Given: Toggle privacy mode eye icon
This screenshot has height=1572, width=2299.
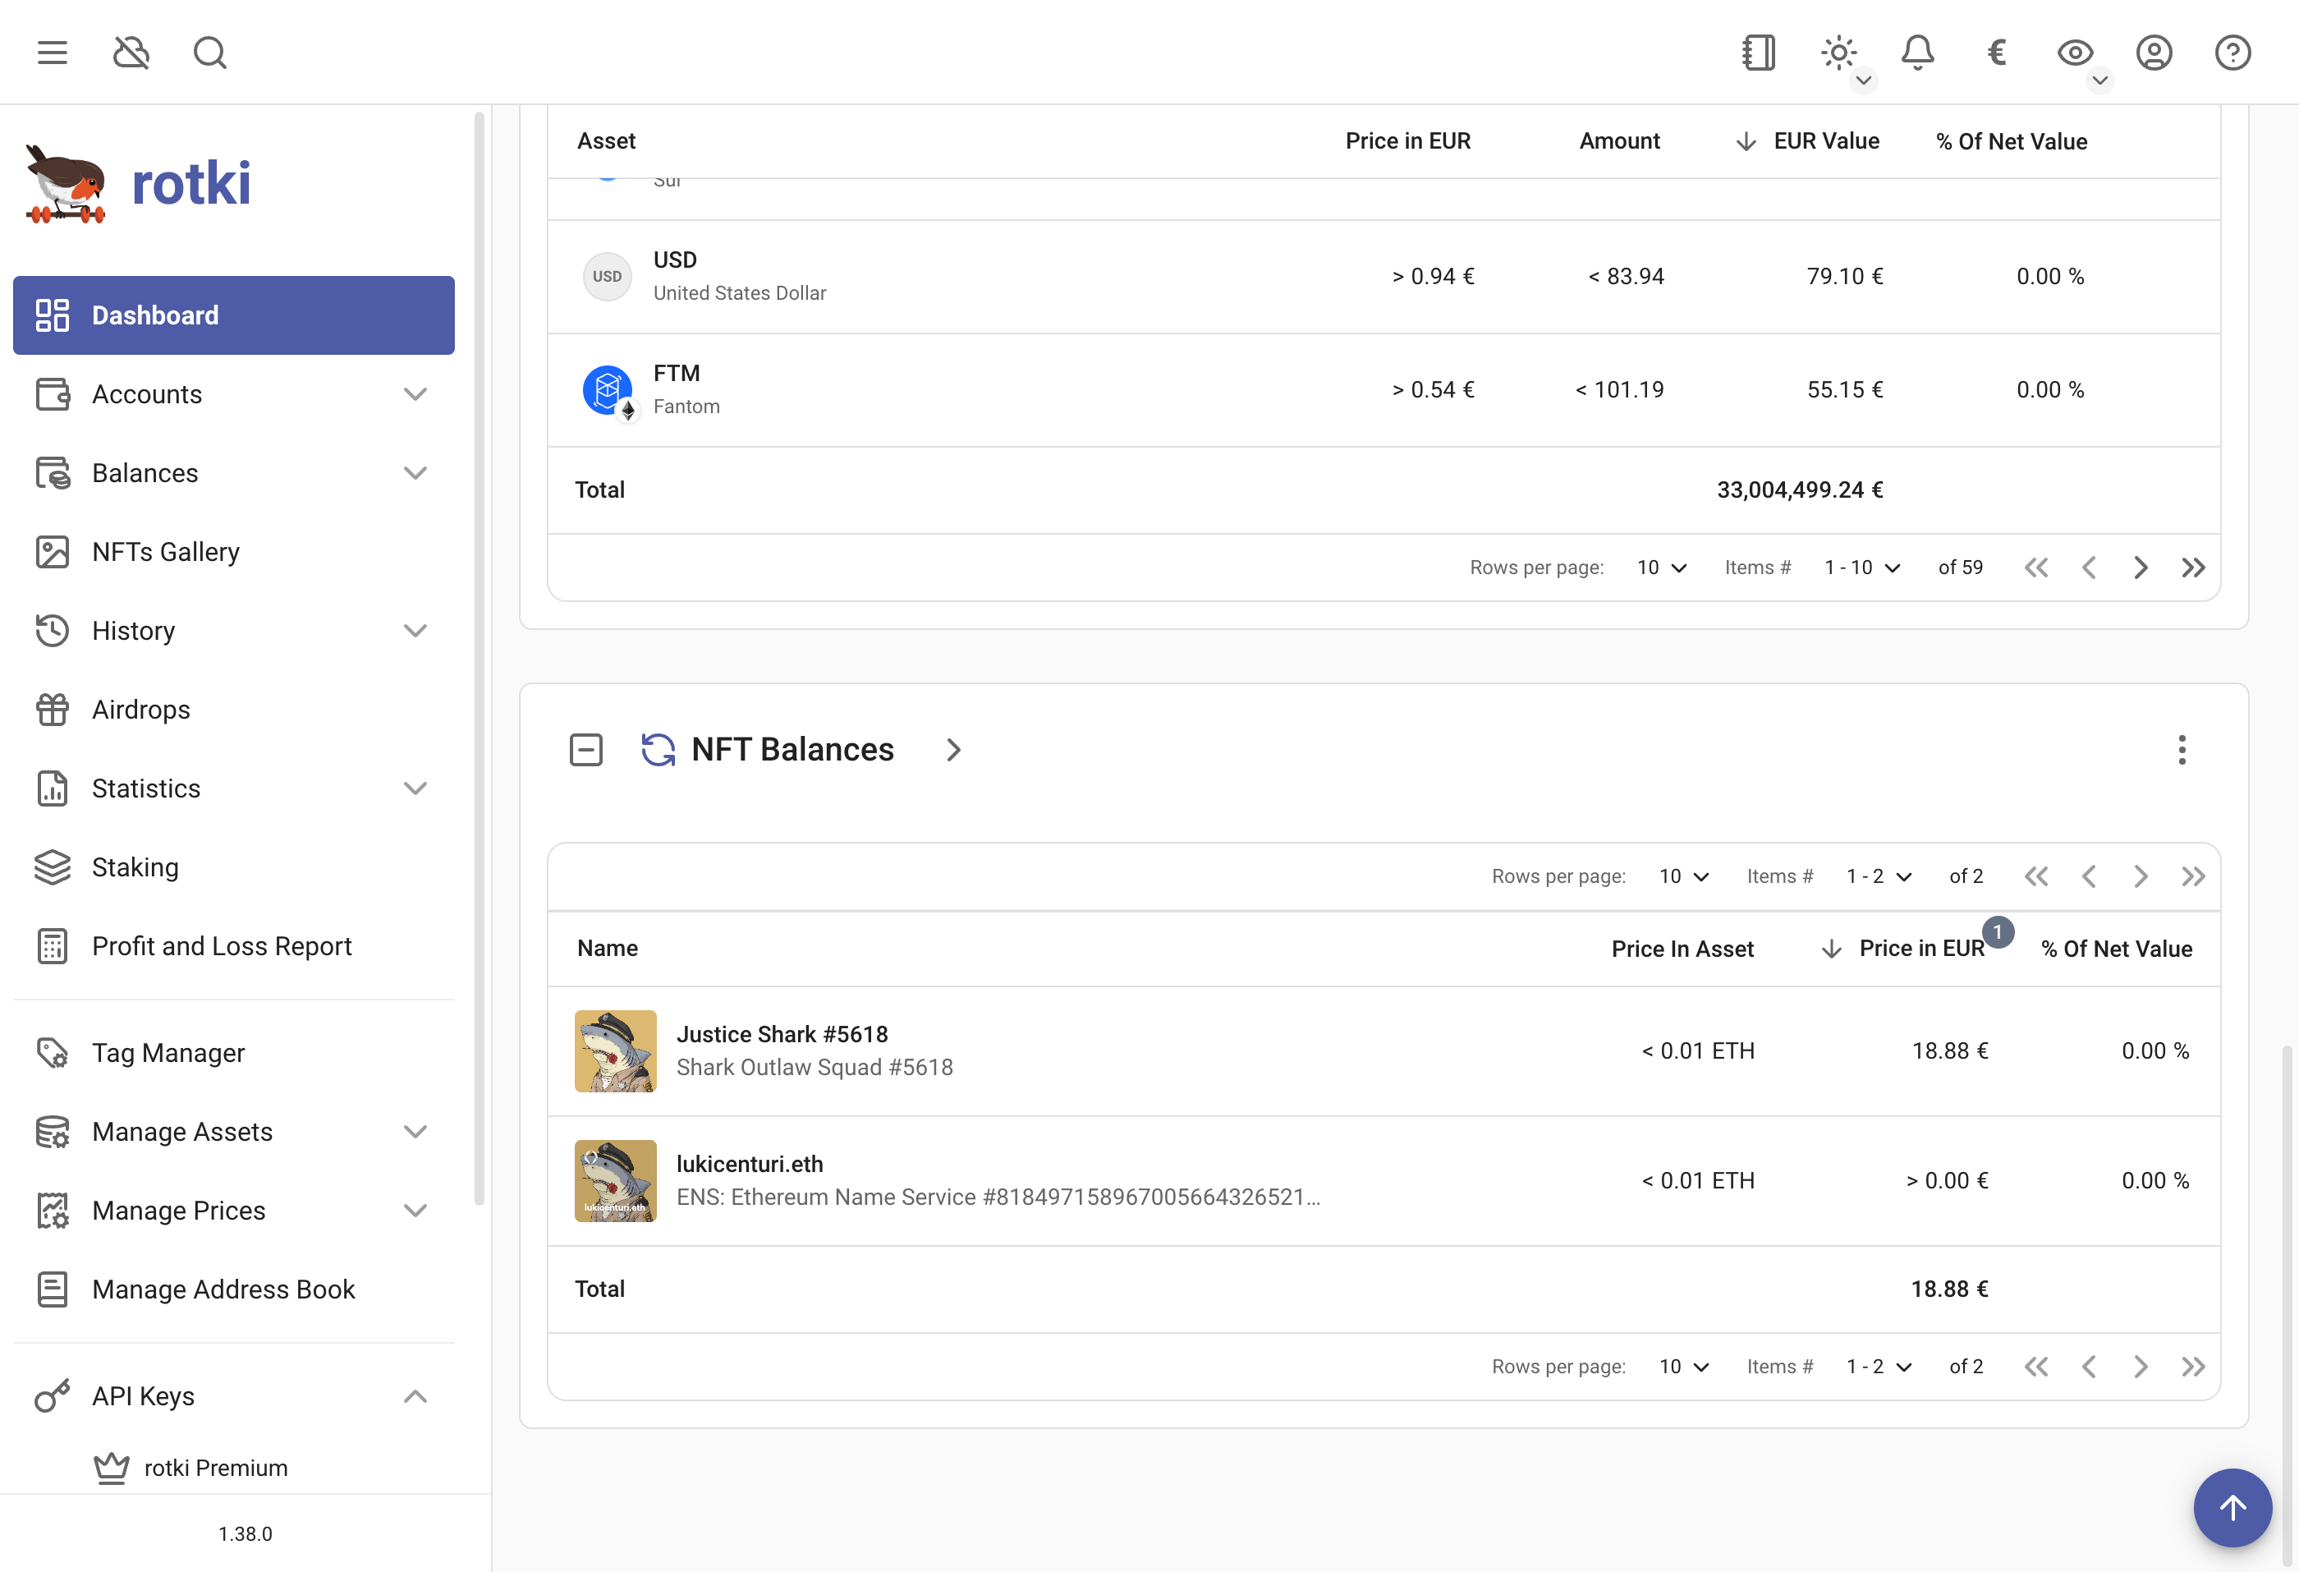Looking at the screenshot, I should pyautogui.click(x=2076, y=53).
